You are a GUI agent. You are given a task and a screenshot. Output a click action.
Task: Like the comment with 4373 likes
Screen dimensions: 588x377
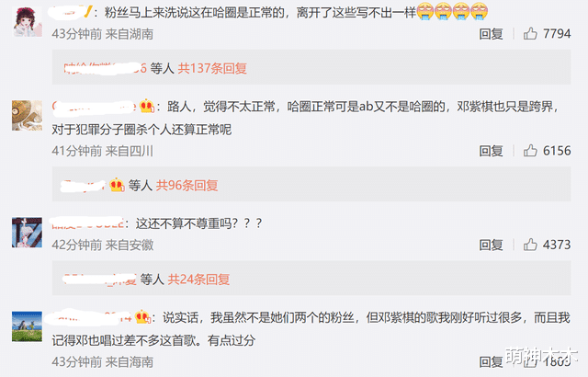530,245
